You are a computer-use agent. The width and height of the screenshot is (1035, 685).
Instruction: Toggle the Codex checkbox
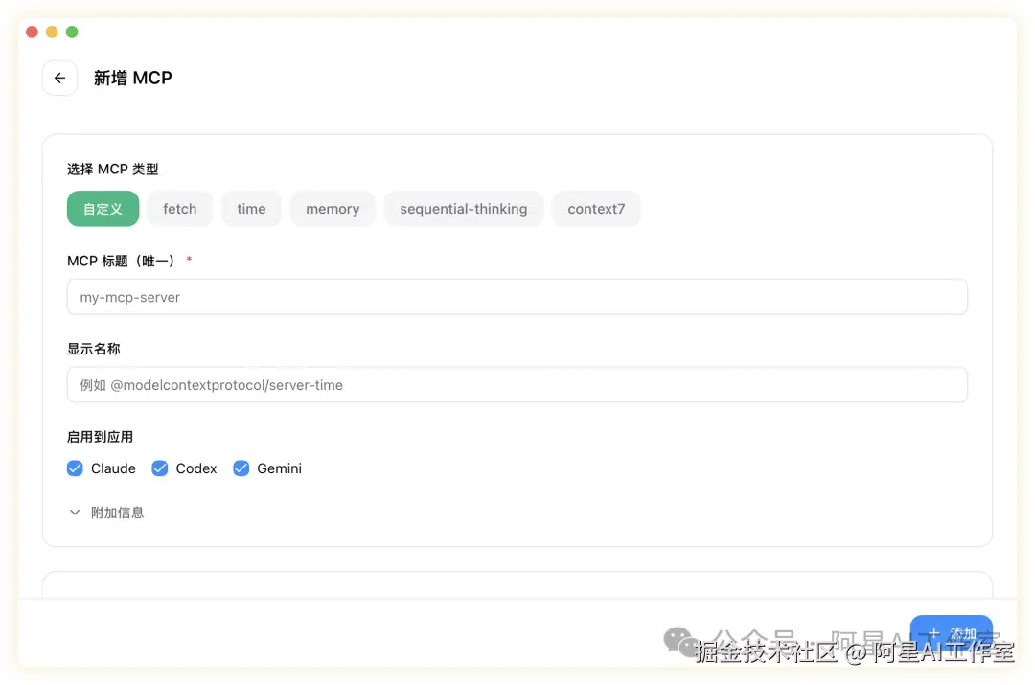(160, 468)
